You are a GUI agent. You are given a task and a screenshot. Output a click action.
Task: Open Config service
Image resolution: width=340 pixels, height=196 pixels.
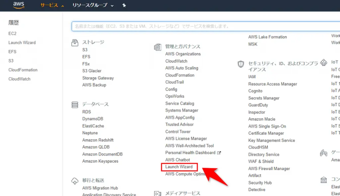point(171,89)
